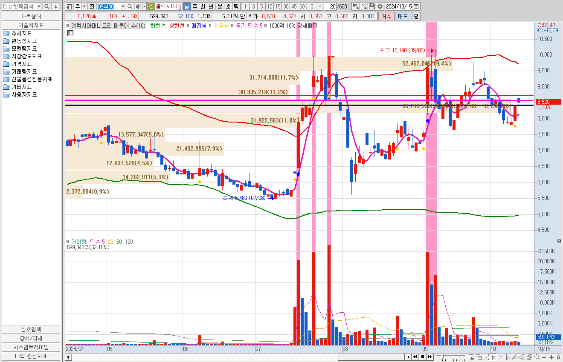Click the dotted-frame chart icon in the bottom toolbar

[x=486, y=357]
